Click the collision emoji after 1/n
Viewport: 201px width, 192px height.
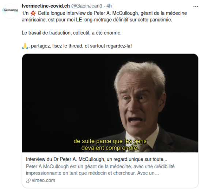pos(33,13)
